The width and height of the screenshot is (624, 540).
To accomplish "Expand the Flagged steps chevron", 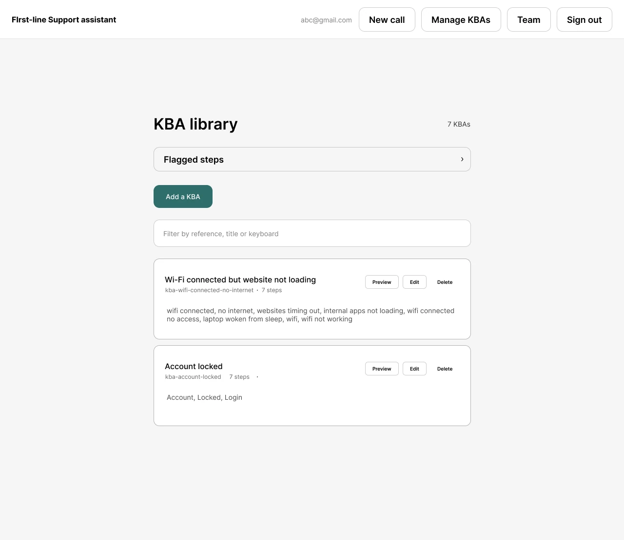I will 462,159.
